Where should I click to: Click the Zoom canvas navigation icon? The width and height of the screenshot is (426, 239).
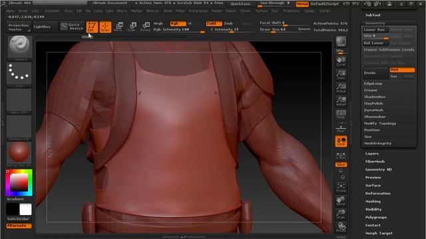pyautogui.click(x=341, y=74)
